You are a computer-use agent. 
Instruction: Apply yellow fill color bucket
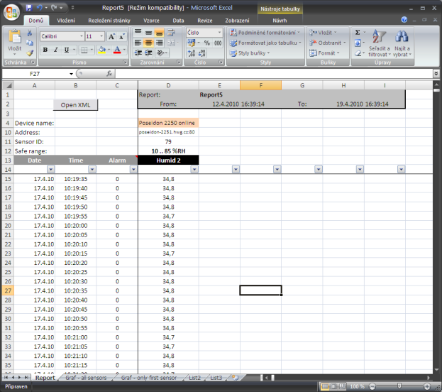click(101, 50)
